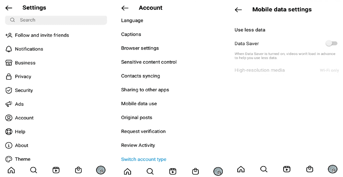This screenshot has width=343, height=177.
Task: Tap Search icon in Account screen bottom bar
Action: pos(150,171)
